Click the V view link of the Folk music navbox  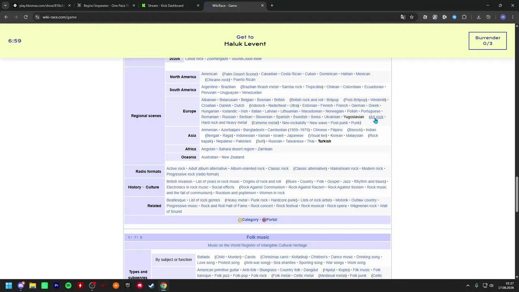[129, 237]
